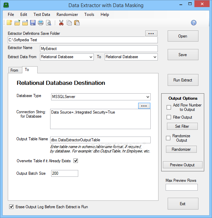Click the Copy toolbar icon
The image size is (212, 218).
pyautogui.click(x=69, y=23)
